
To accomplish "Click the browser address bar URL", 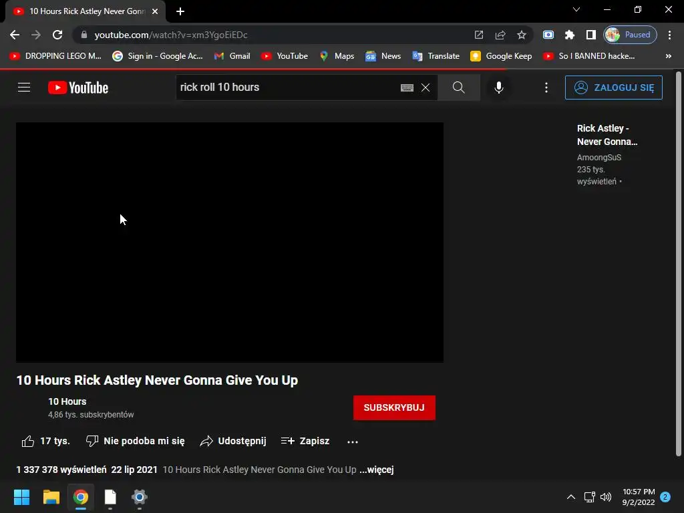I will click(x=171, y=35).
